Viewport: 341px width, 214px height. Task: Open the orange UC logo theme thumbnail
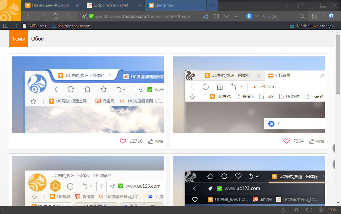88,181
